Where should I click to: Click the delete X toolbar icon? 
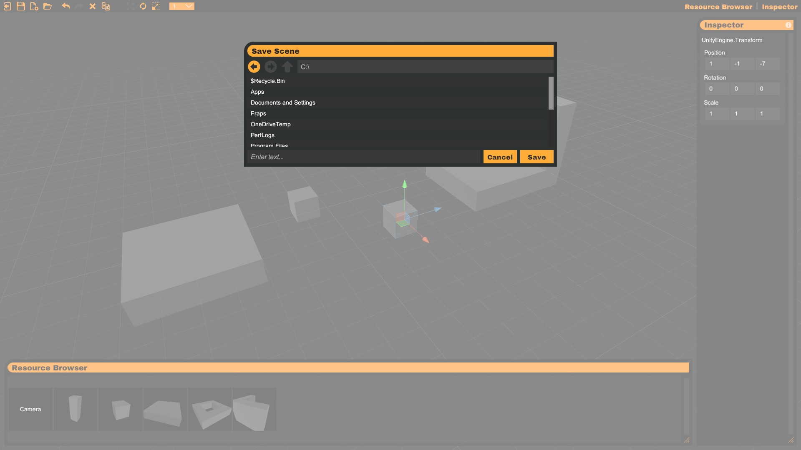click(x=92, y=6)
